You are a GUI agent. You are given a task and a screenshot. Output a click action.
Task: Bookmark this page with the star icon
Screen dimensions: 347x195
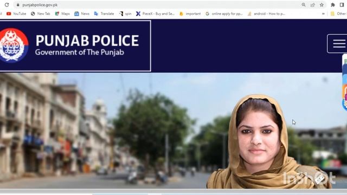(322, 5)
